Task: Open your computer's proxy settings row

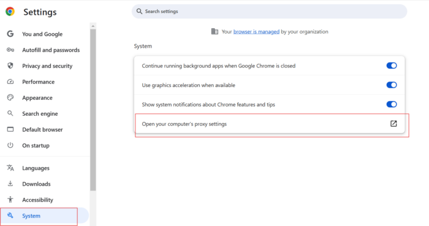Action: [x=270, y=124]
